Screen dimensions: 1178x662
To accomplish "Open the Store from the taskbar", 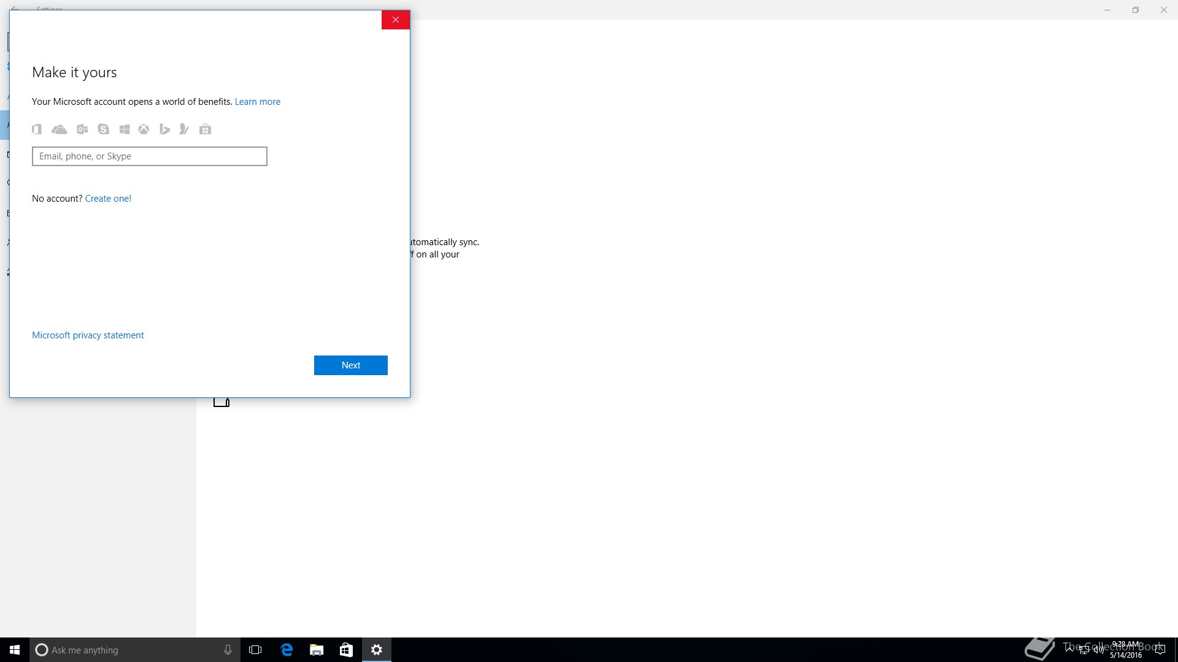I will [346, 650].
